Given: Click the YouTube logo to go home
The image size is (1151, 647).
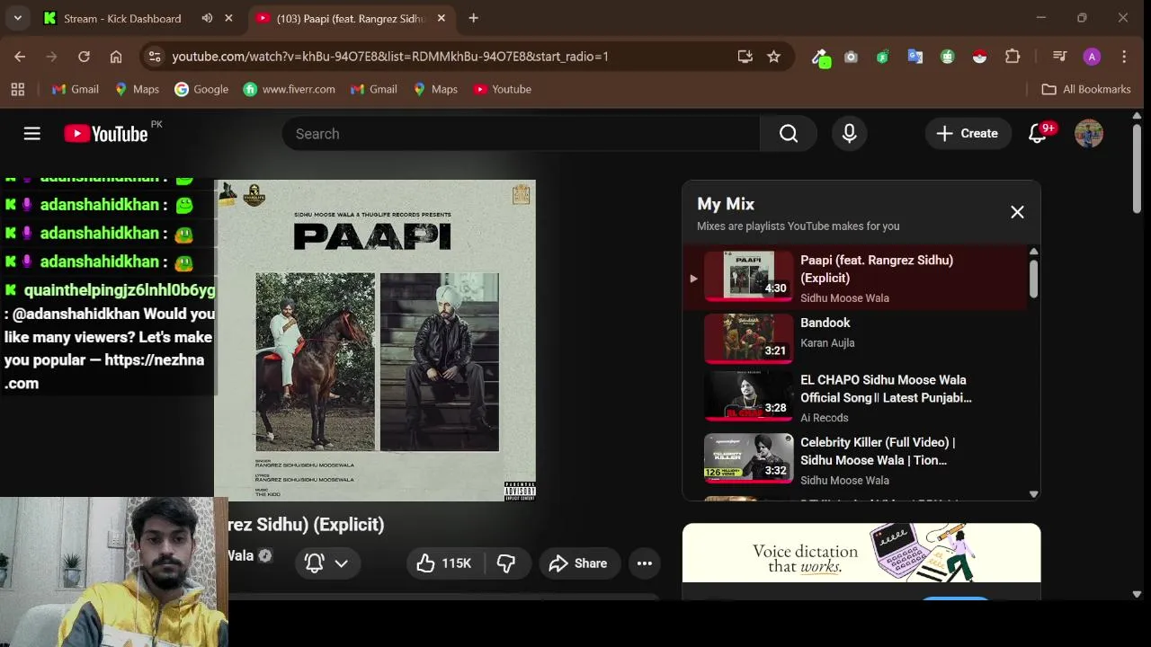Looking at the screenshot, I should click(106, 134).
